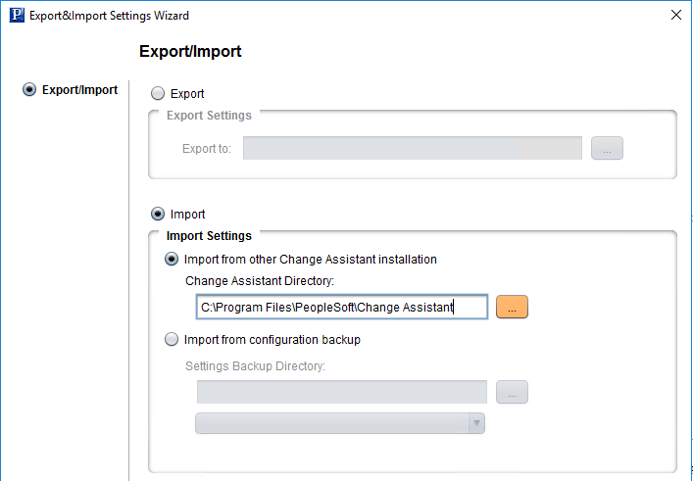Click the Settings Backup Directory field
Screen dimensions: 693x481
click(342, 392)
